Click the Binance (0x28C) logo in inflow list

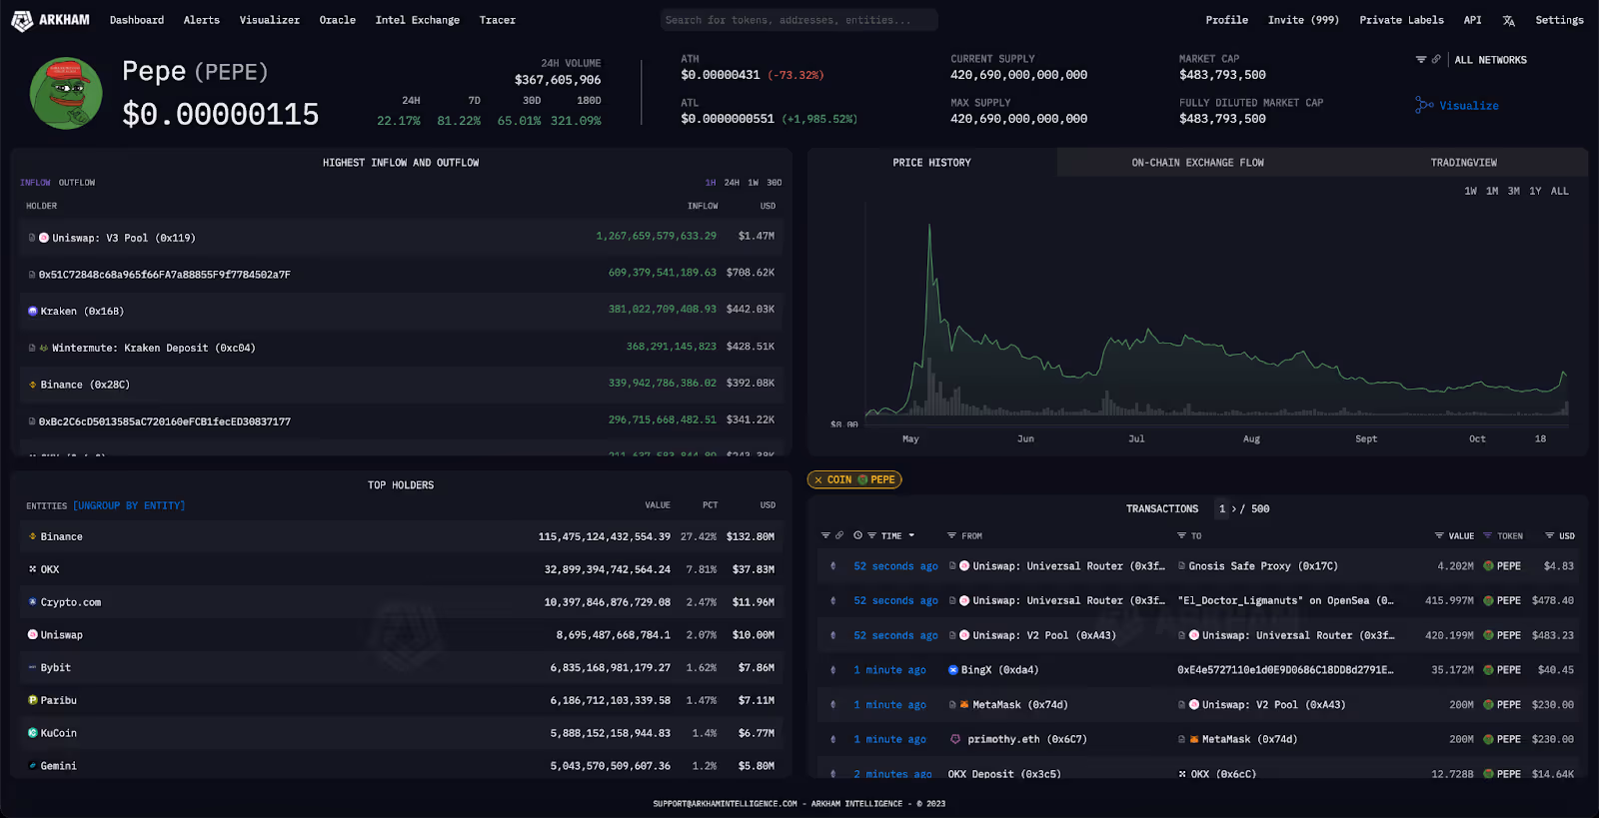click(33, 385)
